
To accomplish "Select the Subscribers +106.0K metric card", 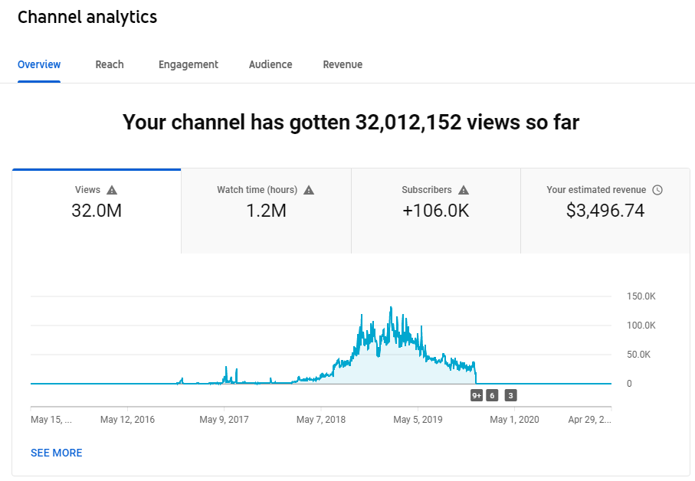I will [x=436, y=211].
